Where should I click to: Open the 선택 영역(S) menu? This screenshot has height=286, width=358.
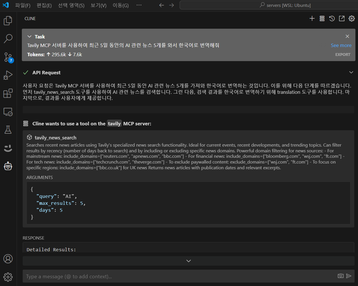[x=71, y=5]
